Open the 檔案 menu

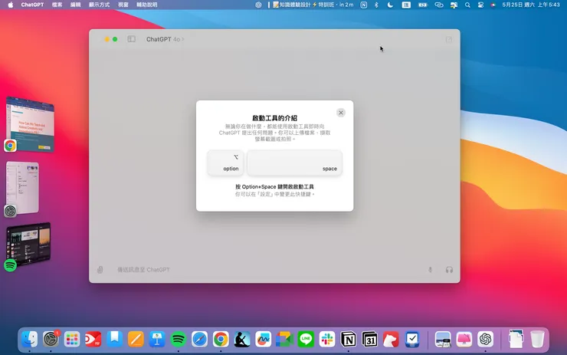(57, 5)
